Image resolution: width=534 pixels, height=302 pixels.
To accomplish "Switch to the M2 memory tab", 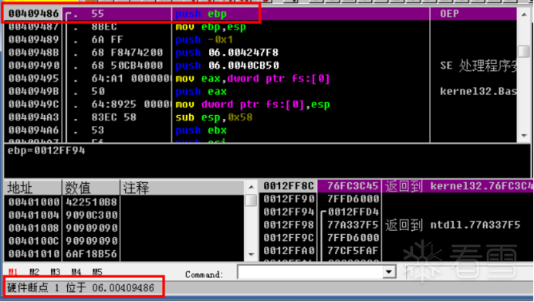I will [34, 272].
